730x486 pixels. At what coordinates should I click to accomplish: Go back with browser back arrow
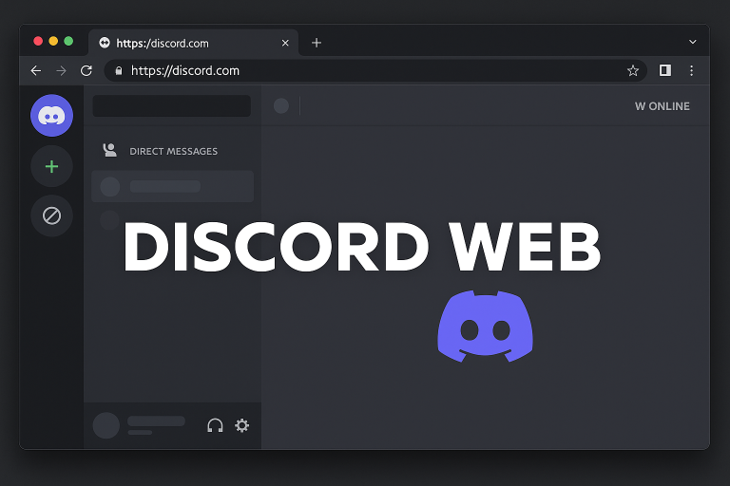click(x=36, y=70)
